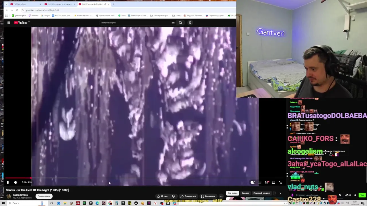The width and height of the screenshot is (367, 206).
Task: Select Сандра filter chip
Action: tap(245, 193)
